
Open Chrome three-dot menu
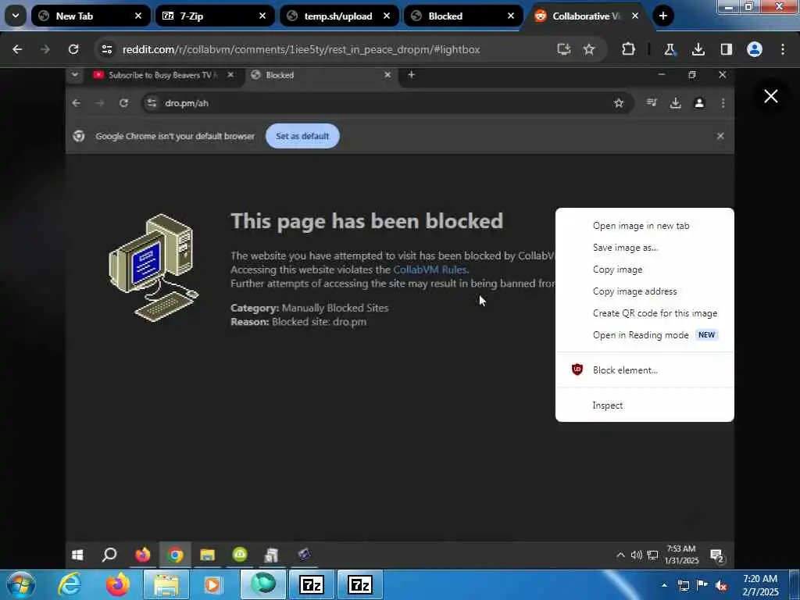(x=783, y=49)
